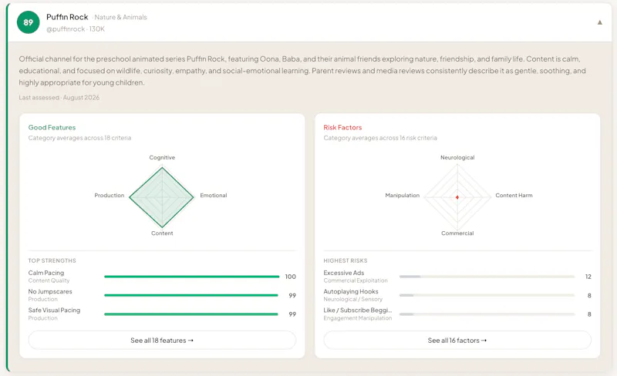This screenshot has width=617, height=376.
Task: Click the Neurological / Sensory sublabel
Action: point(353,299)
